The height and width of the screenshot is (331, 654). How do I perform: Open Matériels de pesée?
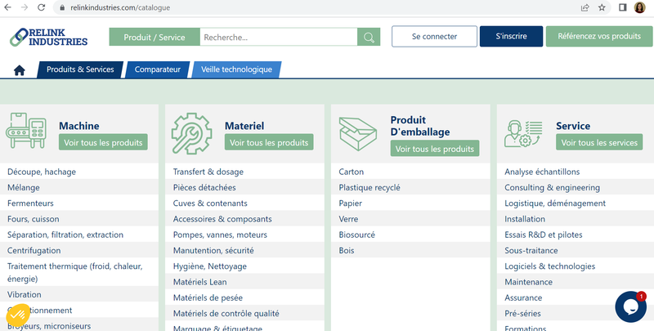208,297
